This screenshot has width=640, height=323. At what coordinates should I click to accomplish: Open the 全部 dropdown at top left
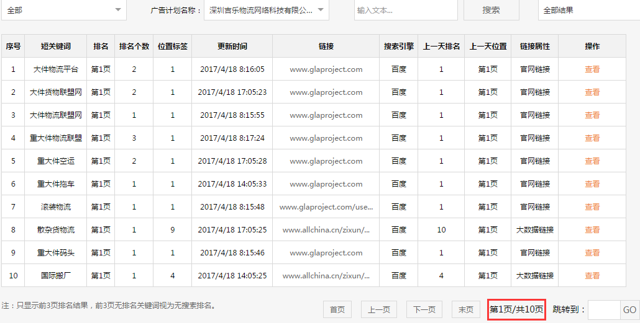[x=63, y=10]
